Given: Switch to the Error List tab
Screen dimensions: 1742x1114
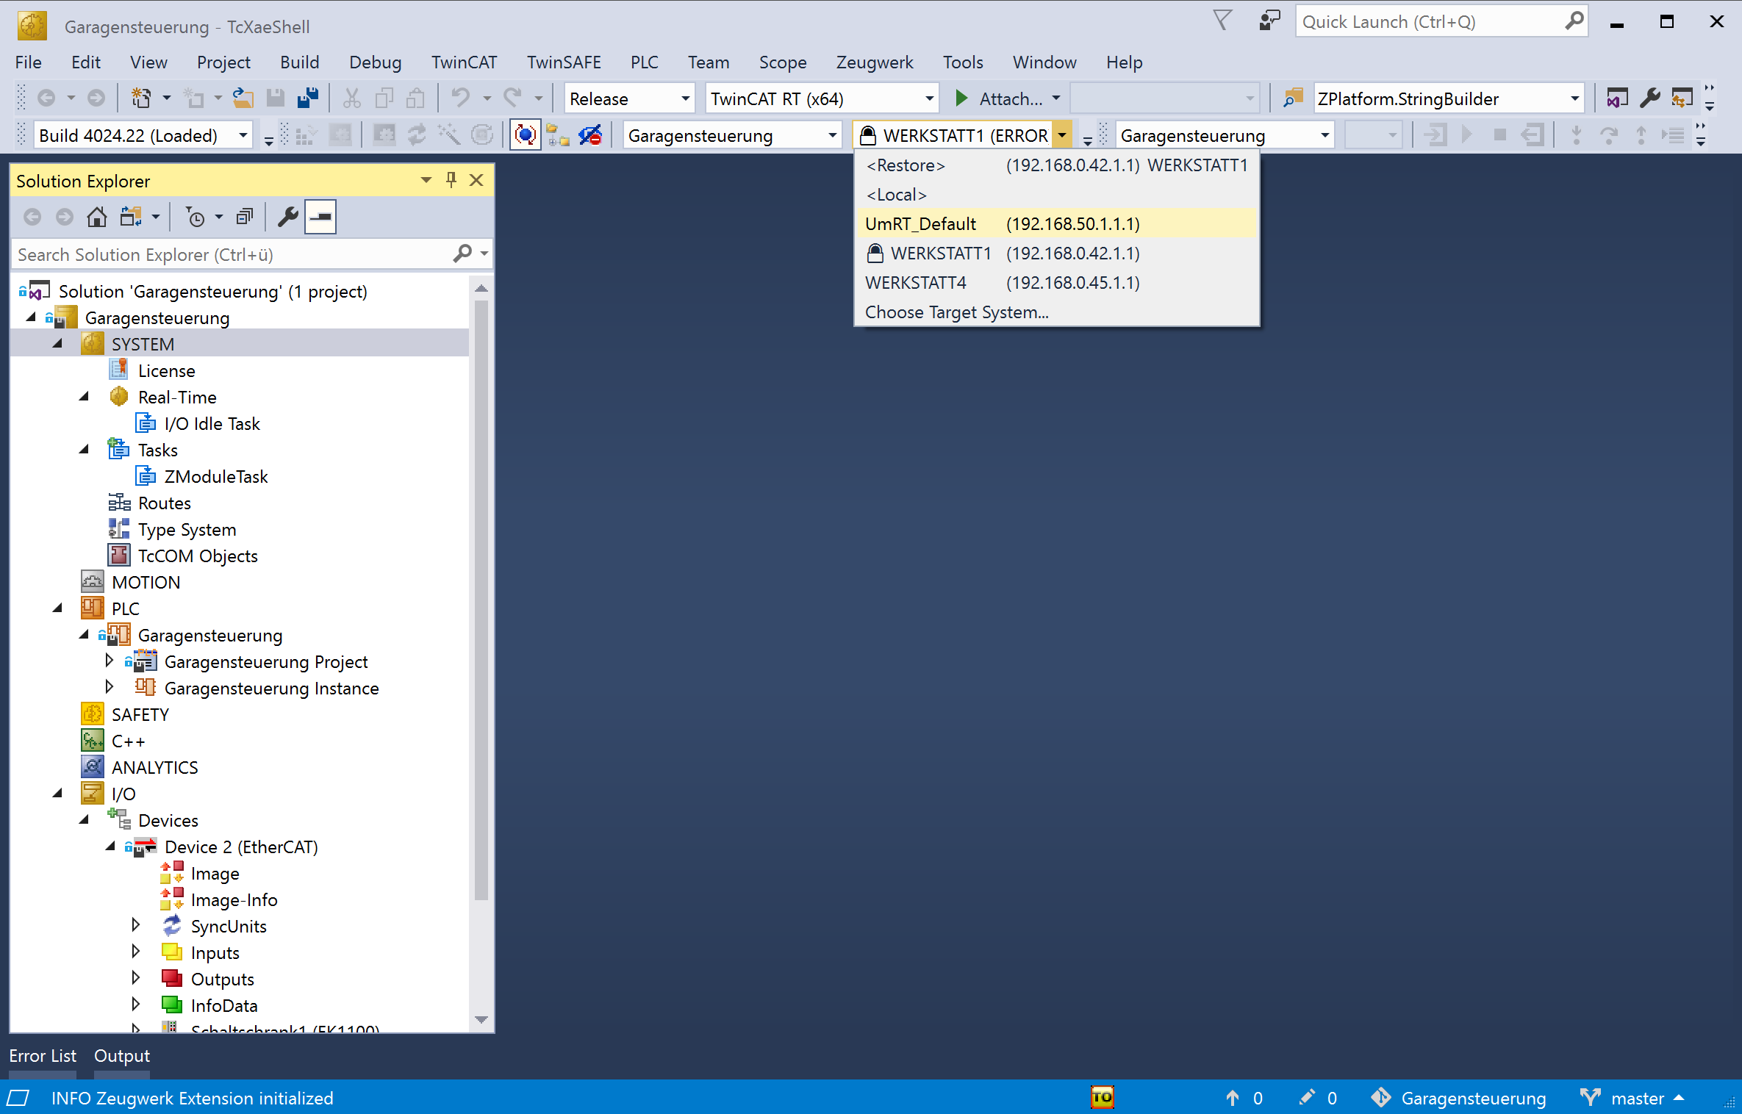Looking at the screenshot, I should click(x=43, y=1056).
